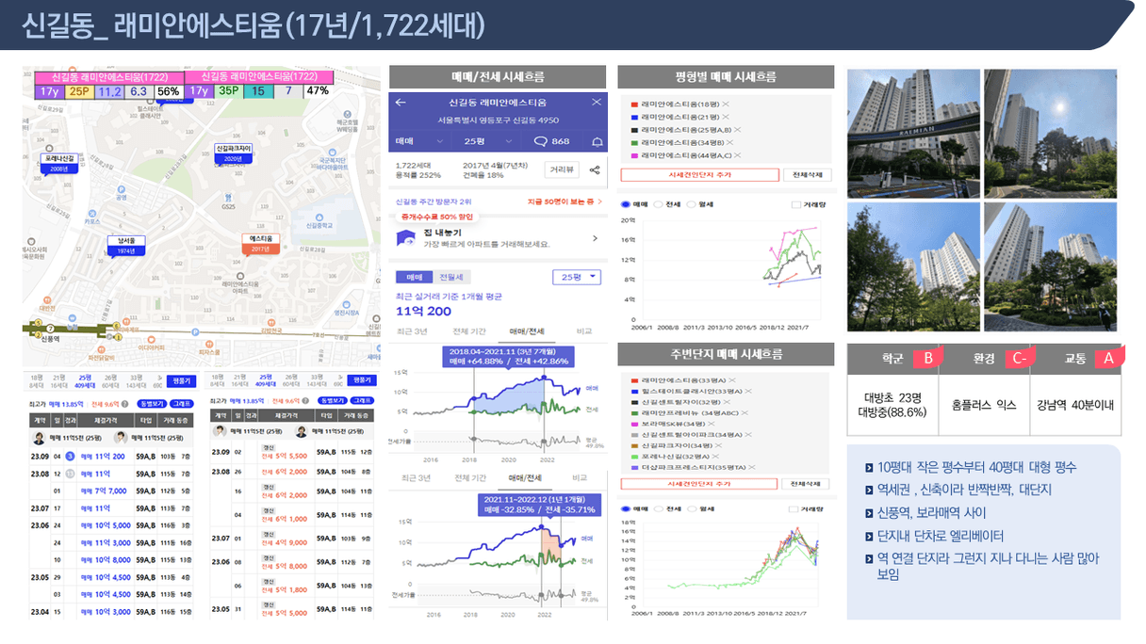This screenshot has height=644, width=1146.
Task: Click the 에스티움 2017년 map marker
Action: click(261, 245)
